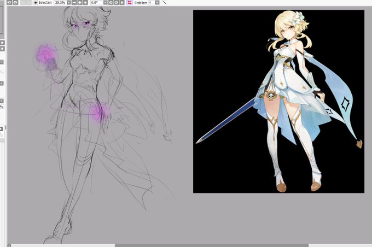Open the Stabilizer level dropdown
The height and width of the screenshot is (247, 372).
tap(158, 3)
